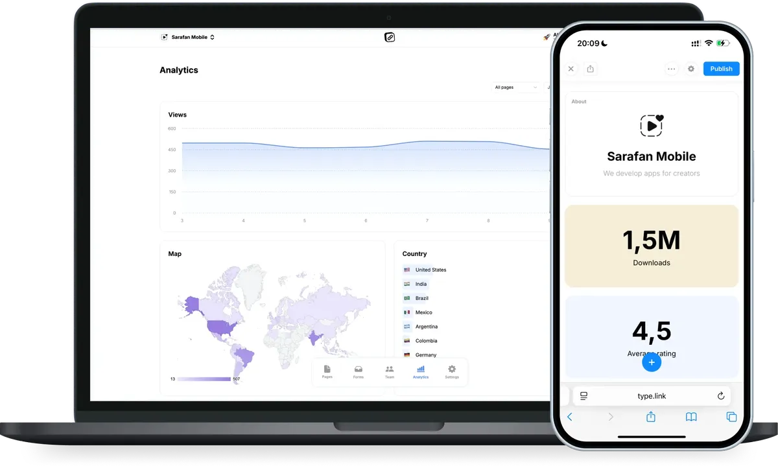778x468 pixels.
Task: Open the Forms tab in laptop dock
Action: pyautogui.click(x=359, y=371)
